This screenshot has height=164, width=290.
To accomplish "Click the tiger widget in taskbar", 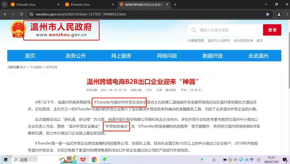I will click(68, 159).
